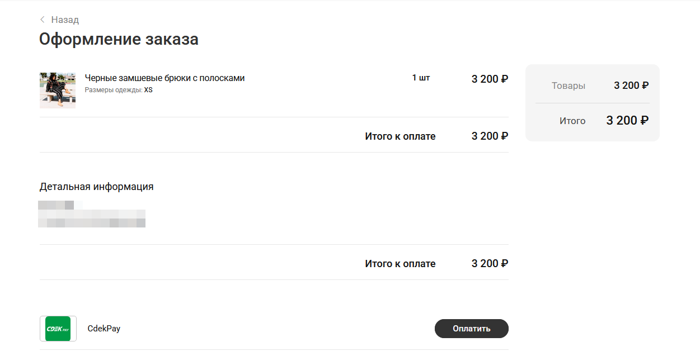The height and width of the screenshot is (356, 700).
Task: Click the Товары label in summary panel
Action: [569, 86]
